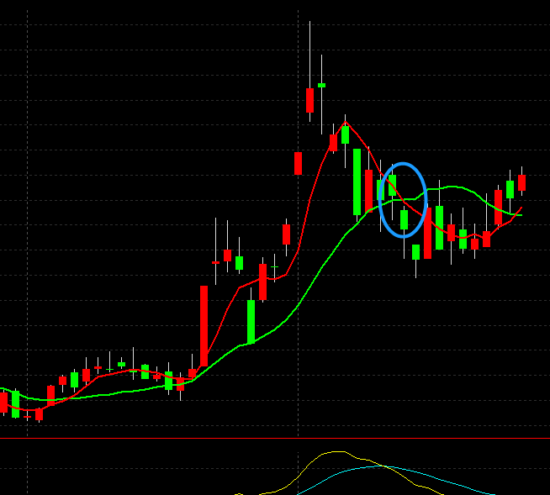Viewport: 550px width, 495px height.
Task: Select the red moving average line at its peak
Action: click(346, 122)
